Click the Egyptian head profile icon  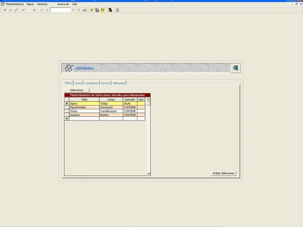[x=110, y=10]
